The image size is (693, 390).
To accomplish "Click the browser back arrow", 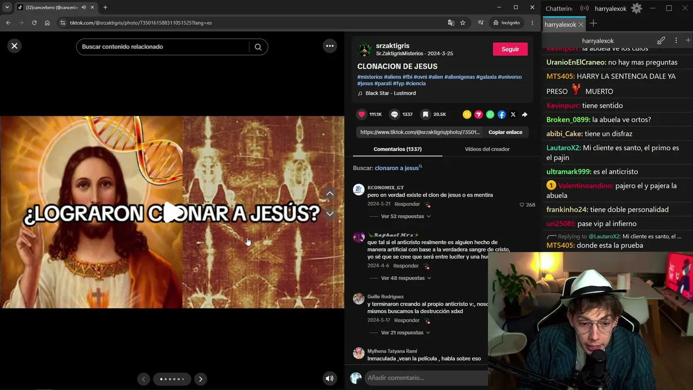I will pos(8,23).
